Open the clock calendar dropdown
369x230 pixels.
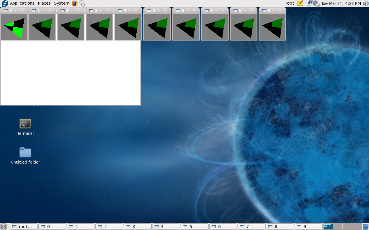[341, 3]
